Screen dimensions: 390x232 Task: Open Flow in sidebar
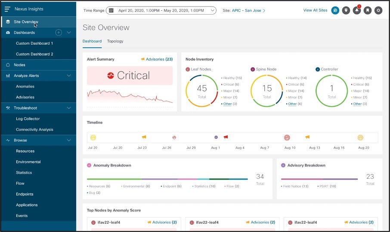tap(20, 183)
